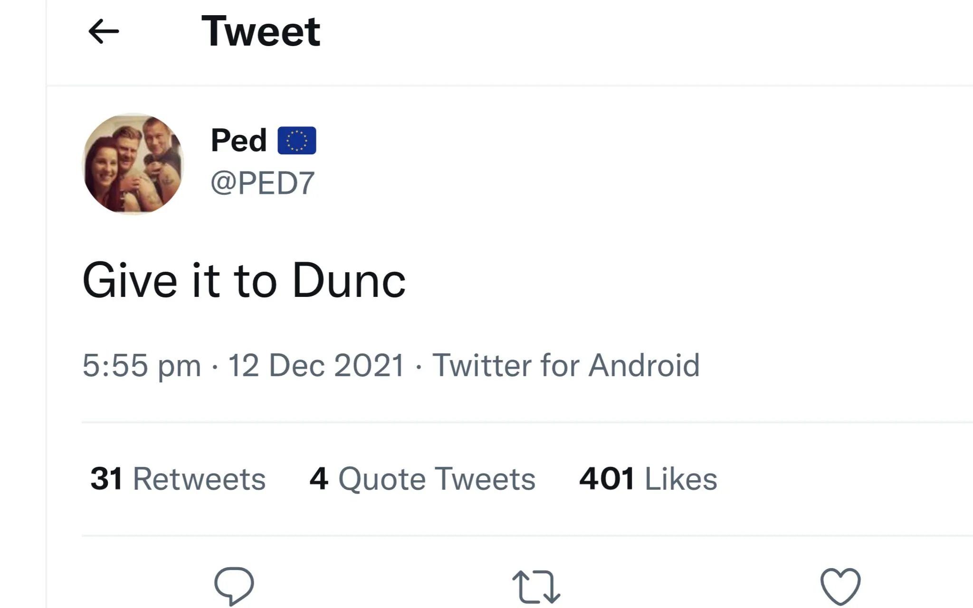Click the "Tweet" page header title

(261, 31)
